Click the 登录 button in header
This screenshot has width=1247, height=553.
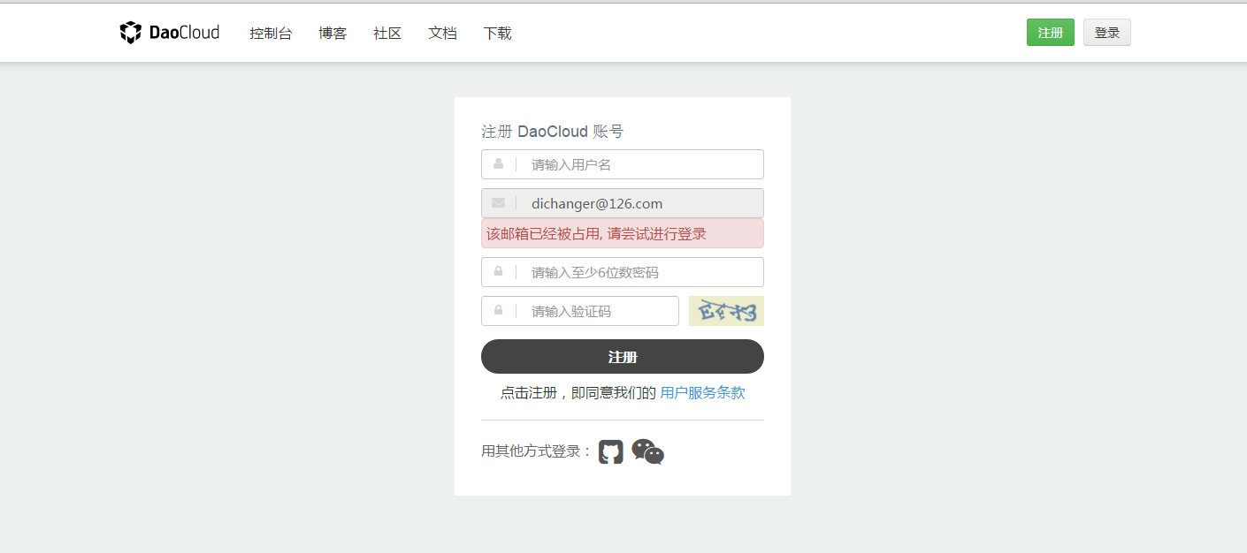1107,33
